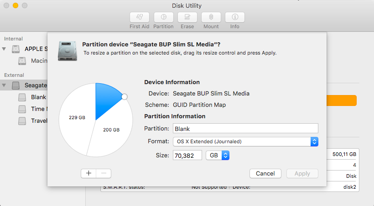
Task: Add a partition with plus button
Action: coord(88,173)
